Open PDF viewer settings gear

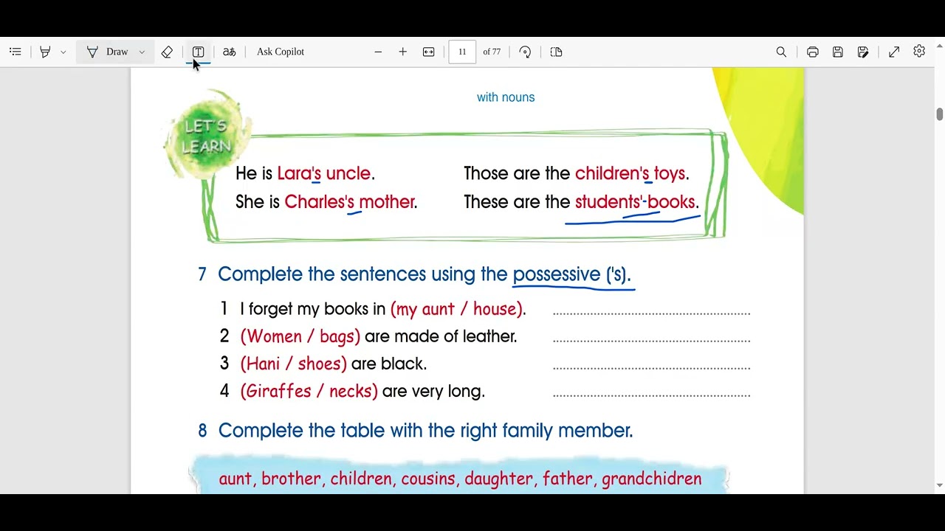(x=919, y=51)
